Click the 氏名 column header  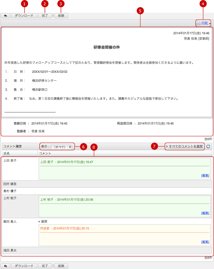(7, 153)
